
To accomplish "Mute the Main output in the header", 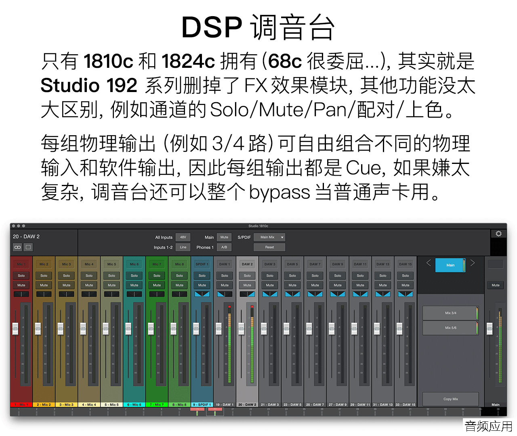I will pyautogui.click(x=224, y=237).
